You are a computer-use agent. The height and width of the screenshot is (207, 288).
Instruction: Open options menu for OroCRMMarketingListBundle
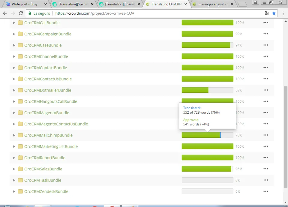click(265, 146)
